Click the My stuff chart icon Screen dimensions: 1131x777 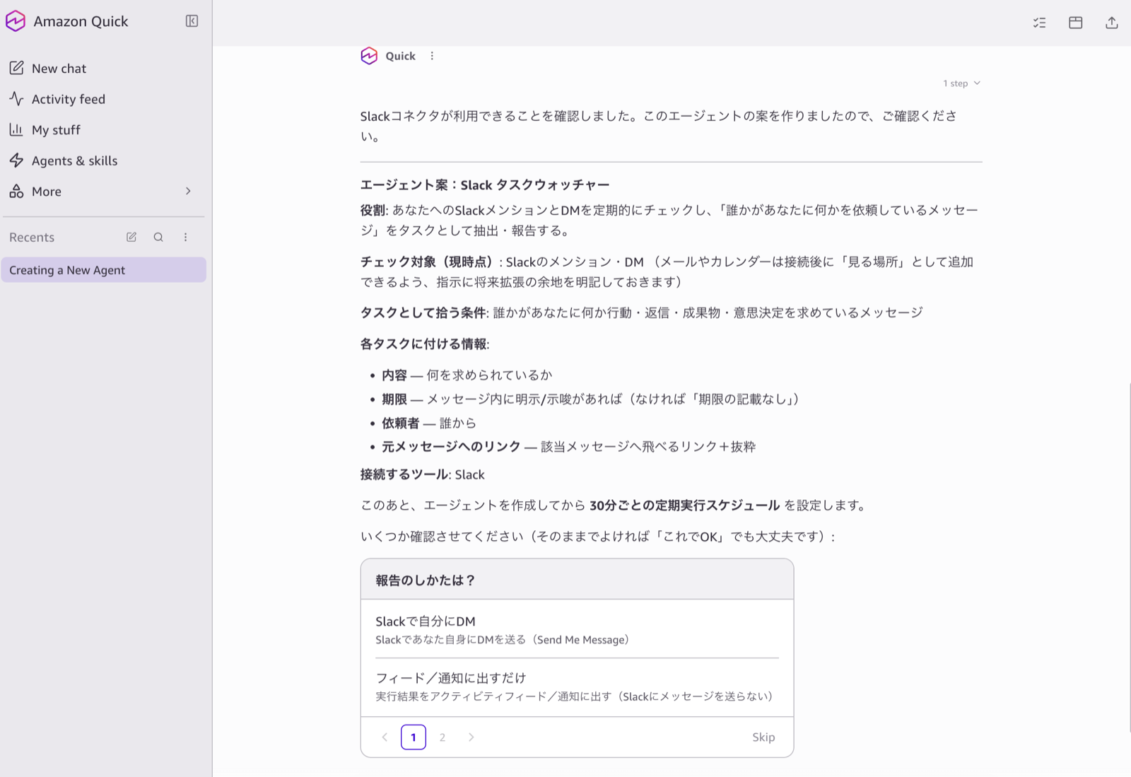point(16,130)
